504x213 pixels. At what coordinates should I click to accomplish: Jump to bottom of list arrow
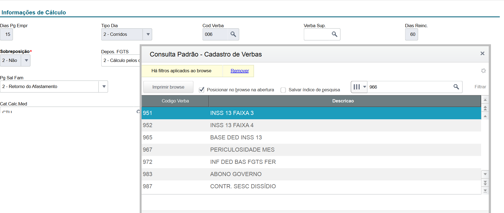point(485,191)
